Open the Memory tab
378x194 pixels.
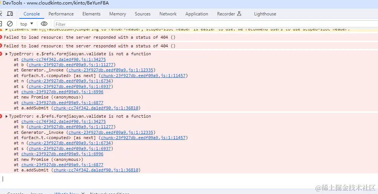(117, 14)
